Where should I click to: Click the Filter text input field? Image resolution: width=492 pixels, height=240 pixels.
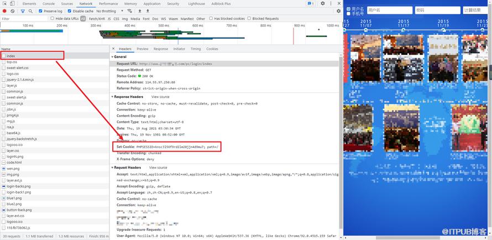pos(24,18)
